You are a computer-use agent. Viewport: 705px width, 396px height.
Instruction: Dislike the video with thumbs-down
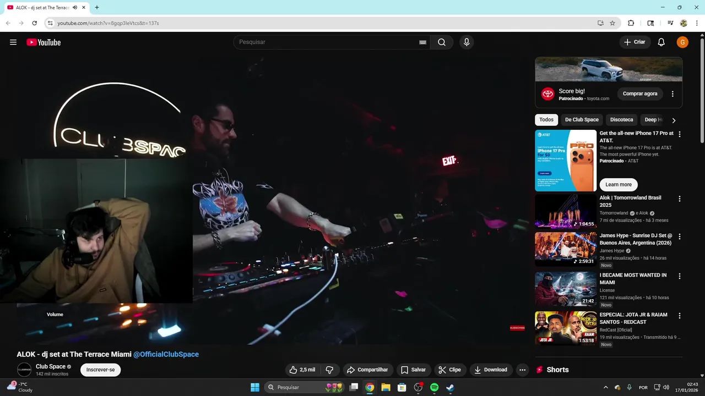pos(329,370)
